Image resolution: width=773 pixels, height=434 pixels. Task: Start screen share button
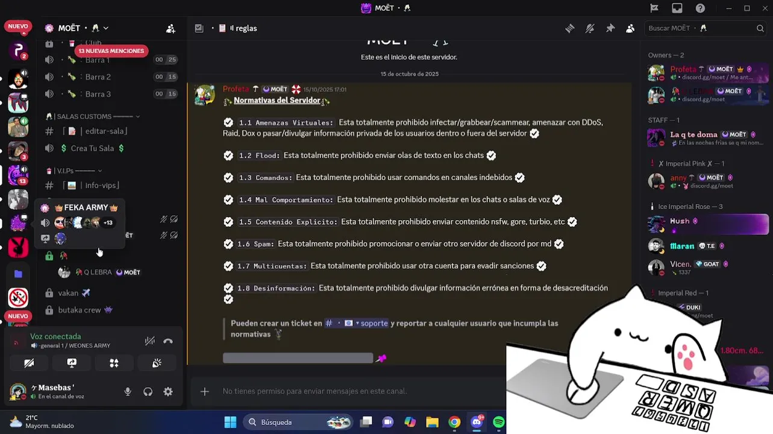pyautogui.click(x=72, y=363)
